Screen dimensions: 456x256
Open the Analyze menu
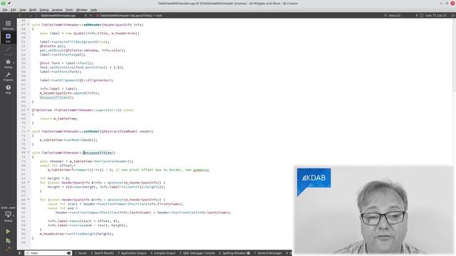pyautogui.click(x=57, y=9)
